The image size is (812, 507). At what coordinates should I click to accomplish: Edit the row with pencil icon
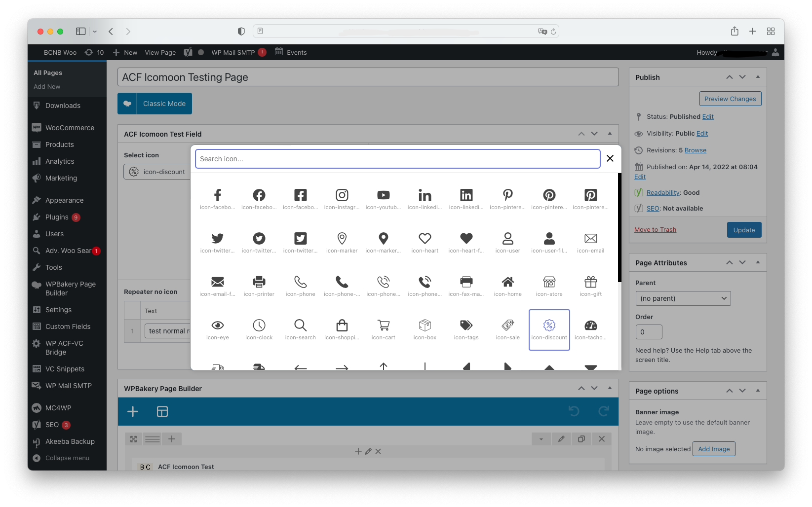(x=561, y=439)
